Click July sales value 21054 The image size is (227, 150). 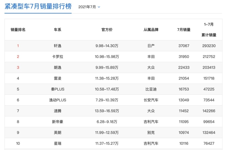coord(184,78)
